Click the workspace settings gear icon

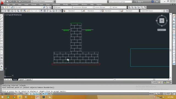click(164, 11)
